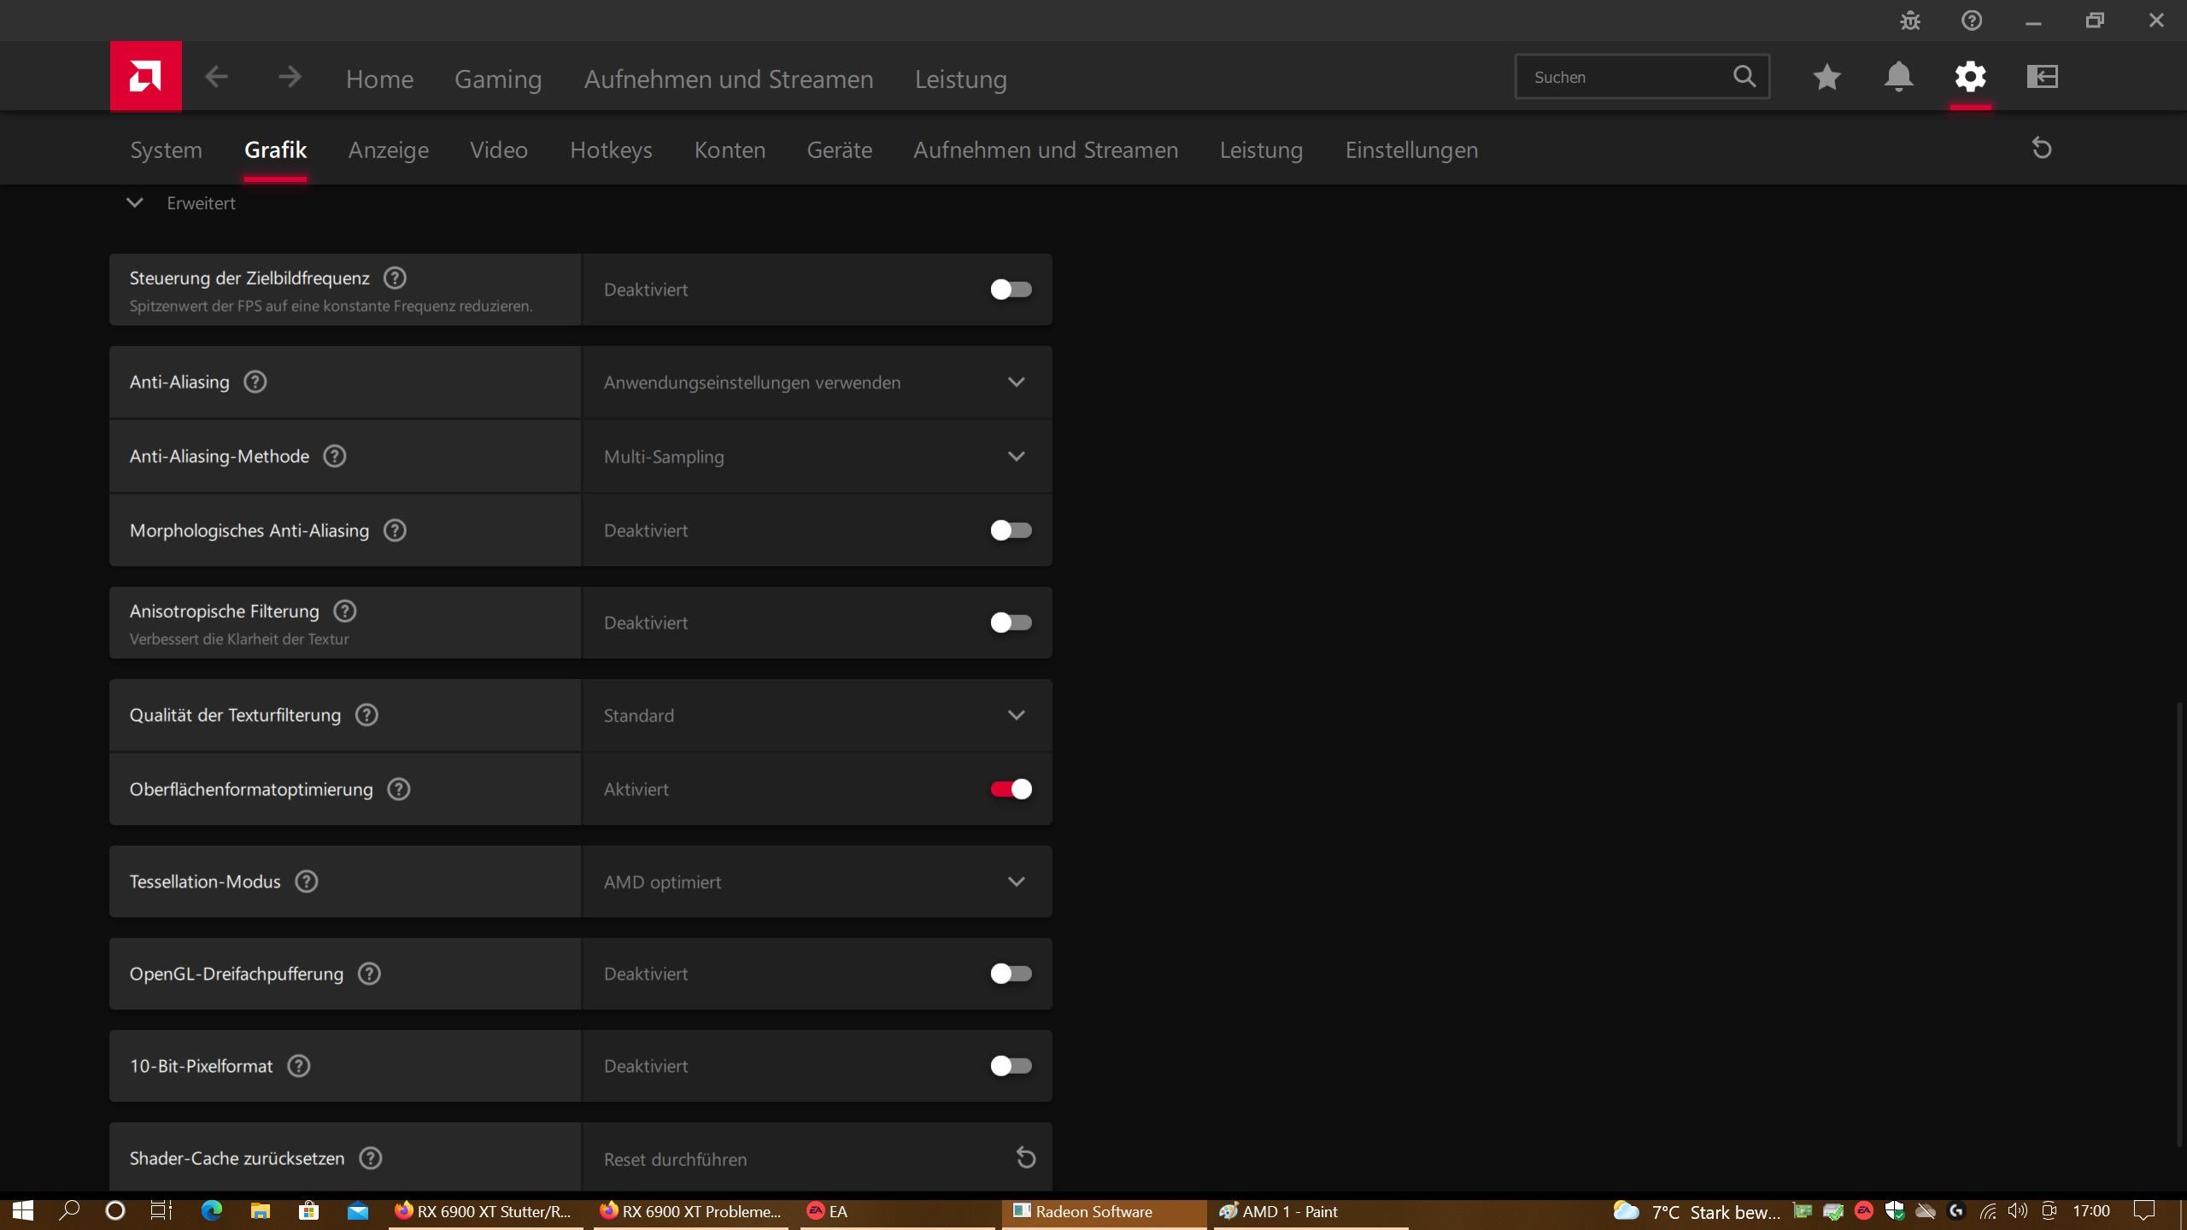Click the bug report icon
Screen dimensions: 2187x1230
(x=1910, y=20)
